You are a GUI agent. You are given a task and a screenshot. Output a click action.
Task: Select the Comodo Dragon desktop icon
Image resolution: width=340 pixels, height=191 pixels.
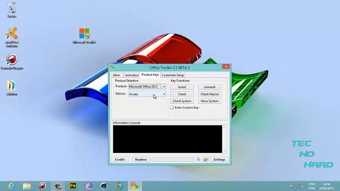pyautogui.click(x=12, y=62)
